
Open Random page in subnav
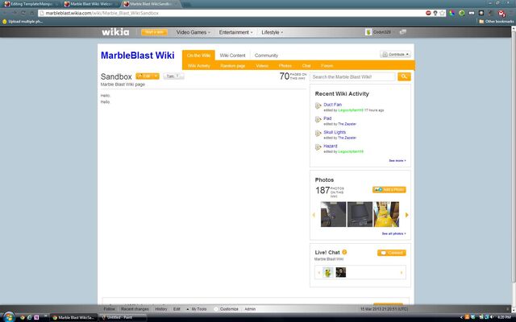click(x=233, y=66)
